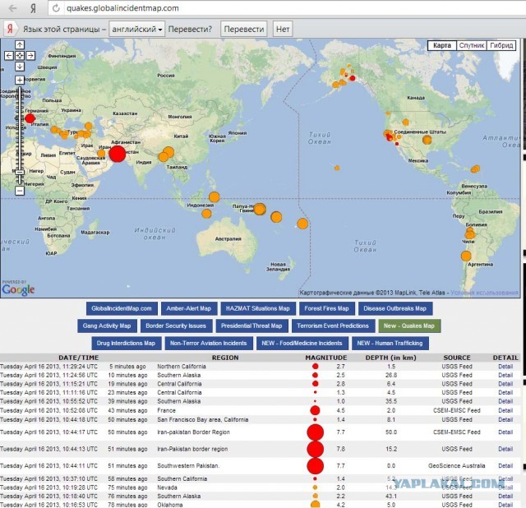Open the Gang Activity Map
This screenshot has height=508, width=526.
107,326
